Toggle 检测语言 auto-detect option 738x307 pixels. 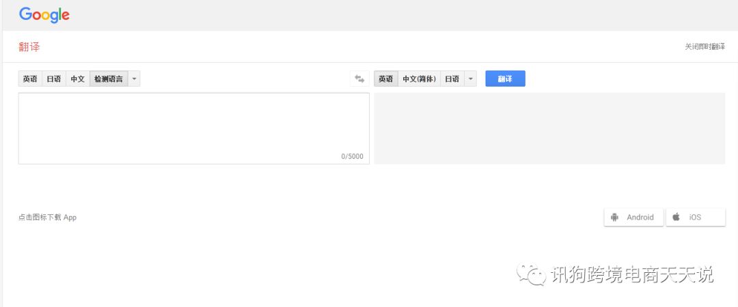click(x=108, y=79)
